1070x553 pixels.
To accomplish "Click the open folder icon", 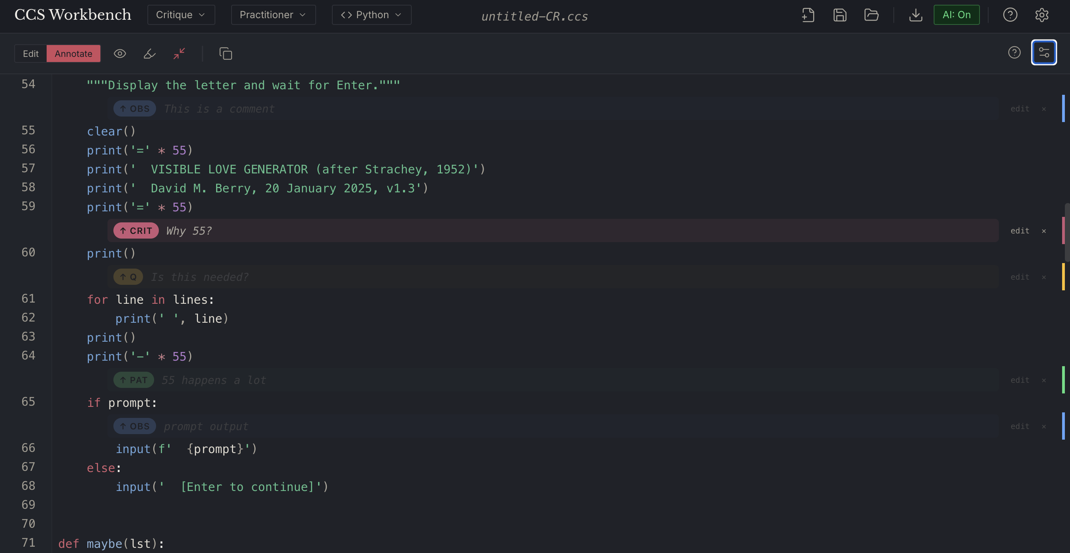I will [x=871, y=15].
